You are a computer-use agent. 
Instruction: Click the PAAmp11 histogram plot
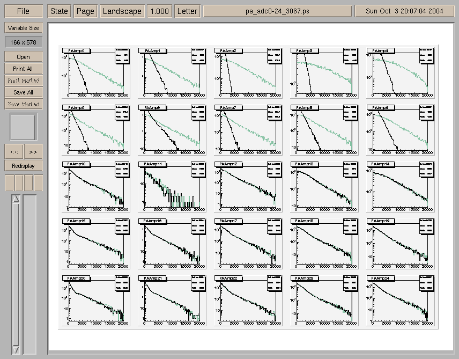172,186
